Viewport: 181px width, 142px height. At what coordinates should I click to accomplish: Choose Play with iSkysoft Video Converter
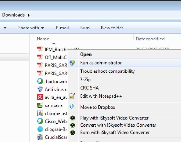point(114,118)
